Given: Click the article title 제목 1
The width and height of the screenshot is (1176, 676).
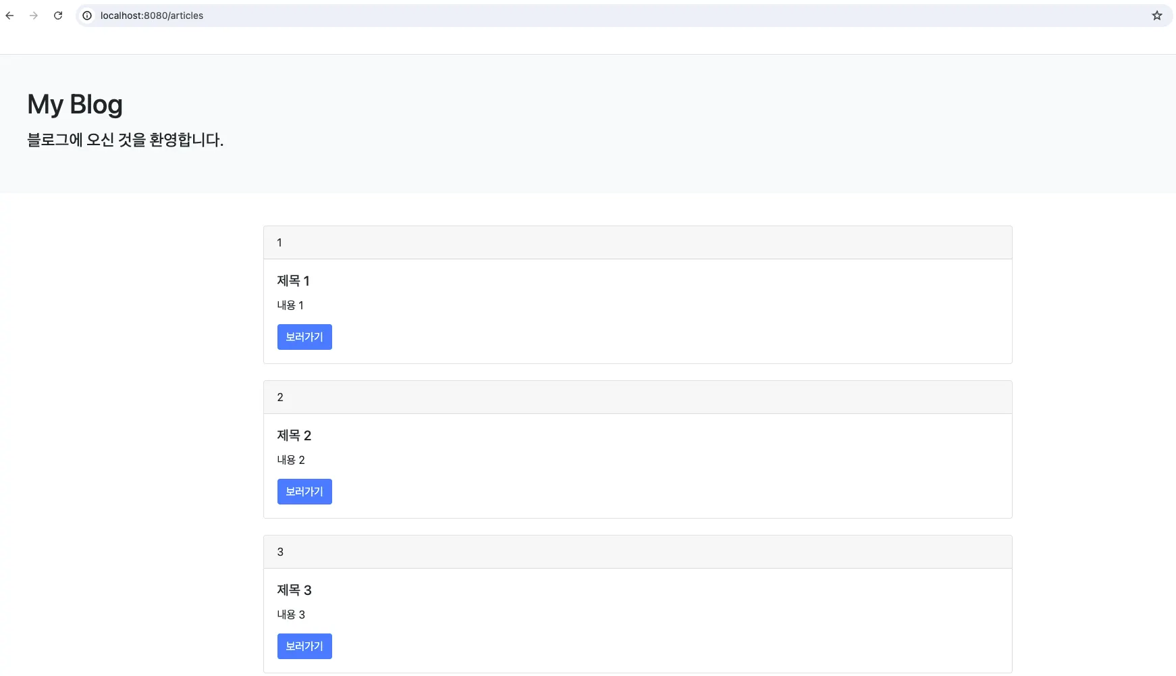Looking at the screenshot, I should coord(293,281).
